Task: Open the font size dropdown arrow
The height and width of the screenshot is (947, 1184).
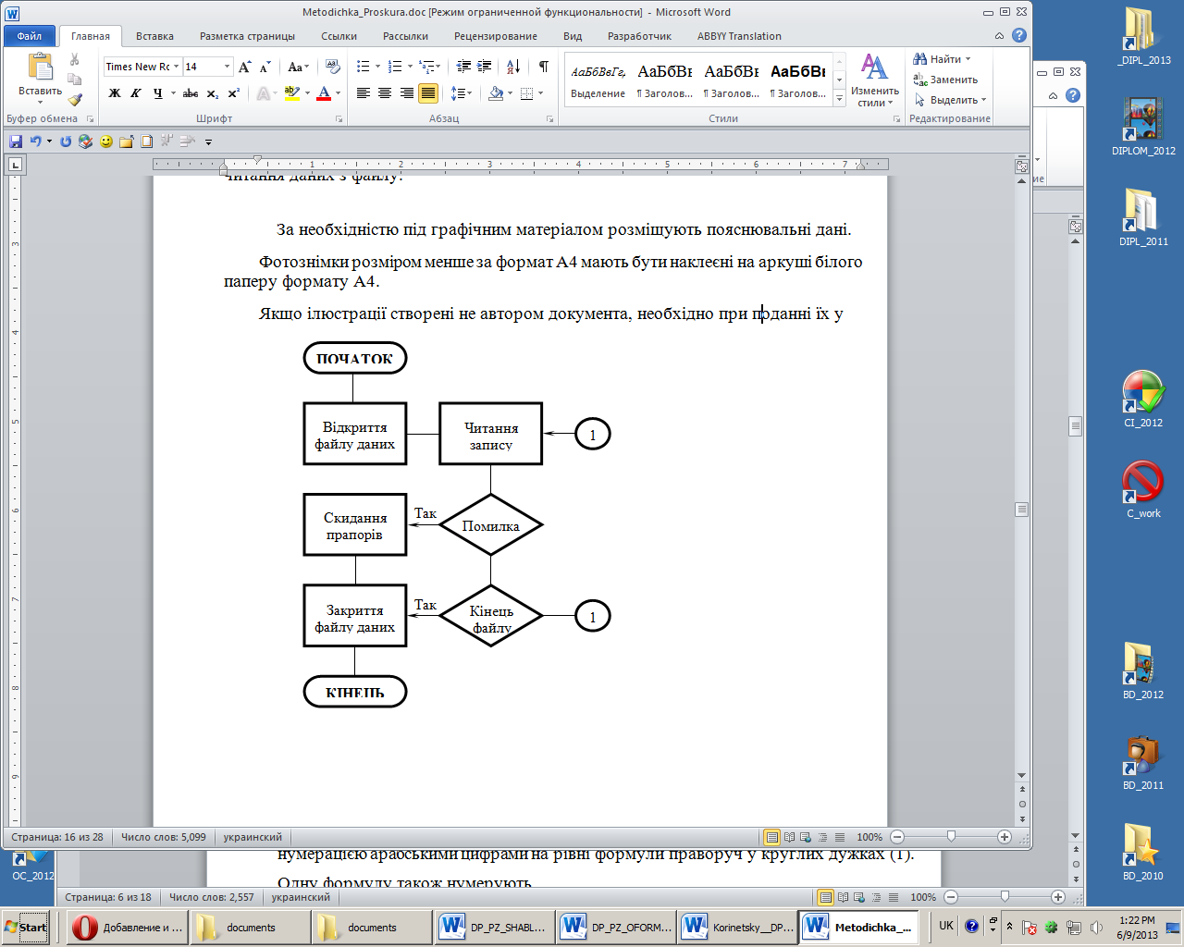Action: click(227, 67)
